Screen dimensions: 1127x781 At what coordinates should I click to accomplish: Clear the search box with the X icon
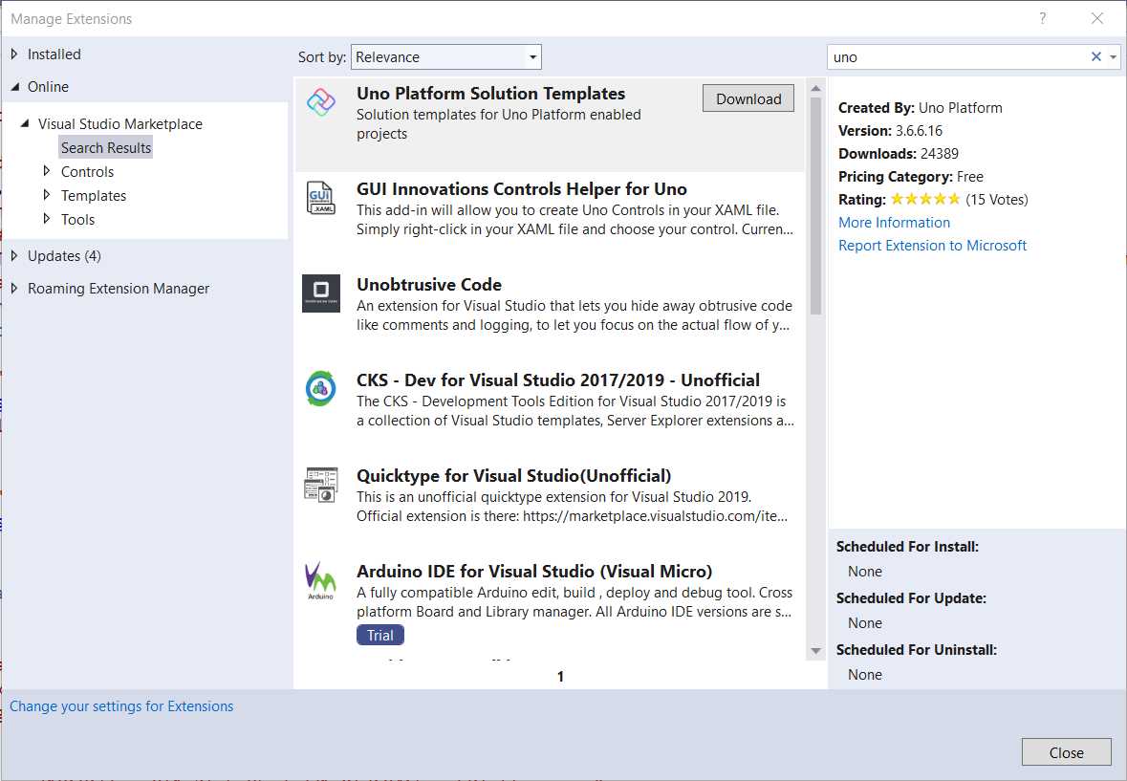[x=1095, y=56]
